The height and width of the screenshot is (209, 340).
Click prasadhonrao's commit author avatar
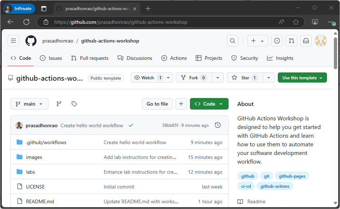(19, 125)
